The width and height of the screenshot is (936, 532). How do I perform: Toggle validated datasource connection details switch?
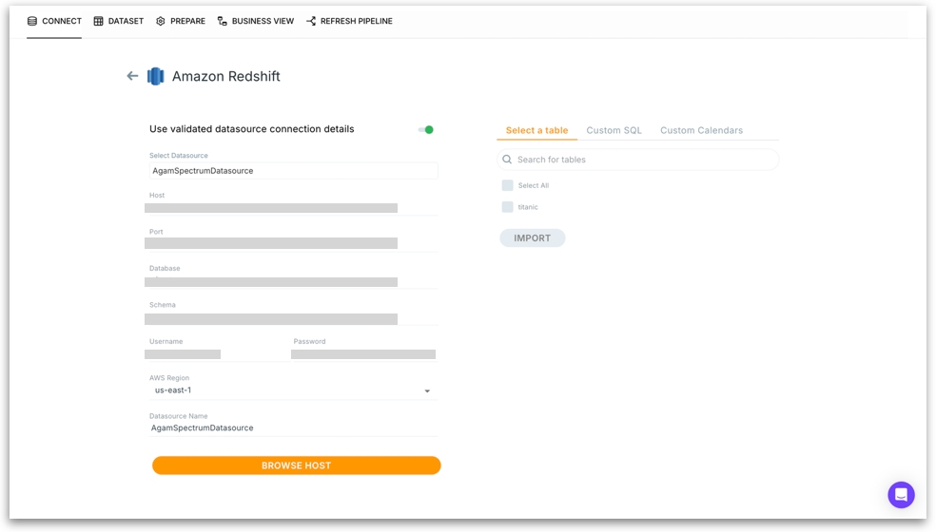426,129
